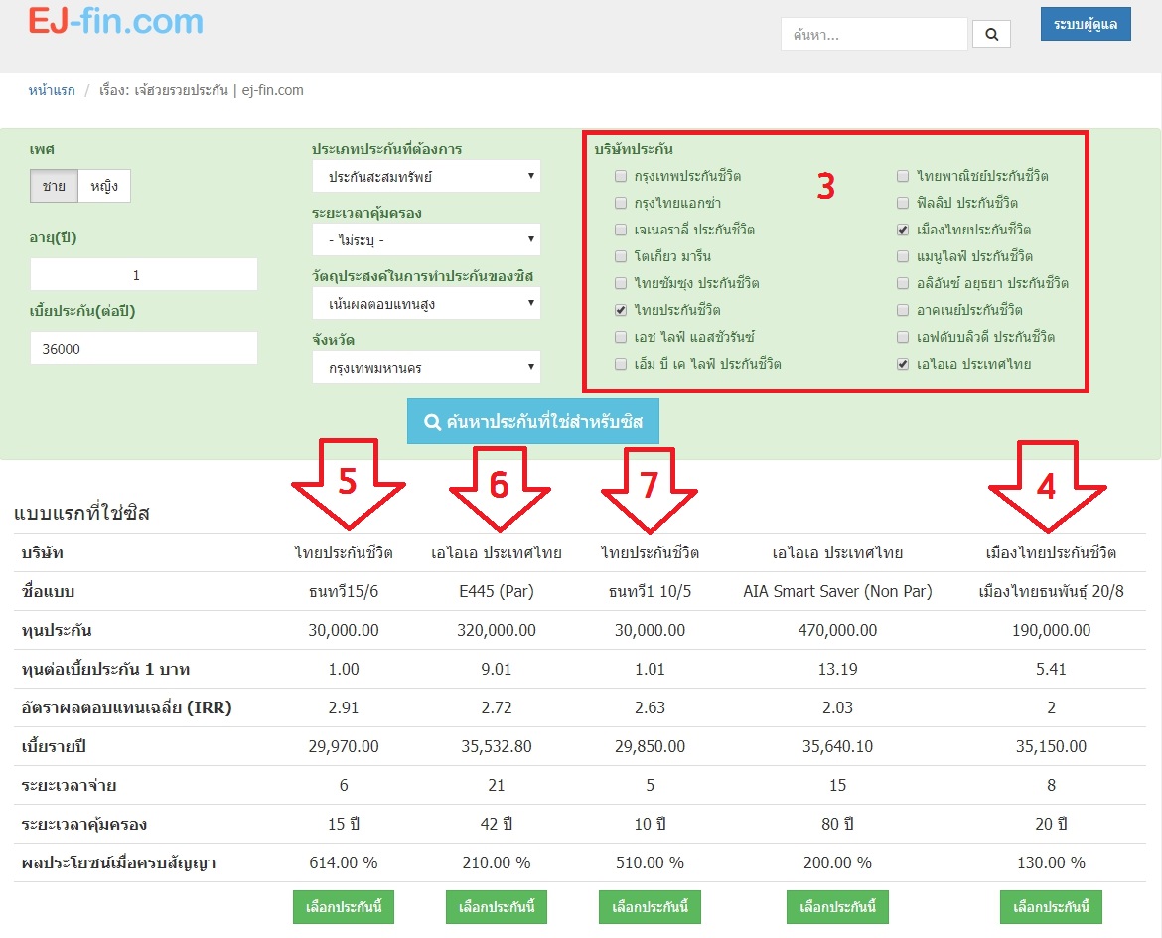Viewport: 1162px width, 938px height.
Task: Expand the ระยะเวลาคุ้มครอง dropdown
Action: tap(426, 239)
